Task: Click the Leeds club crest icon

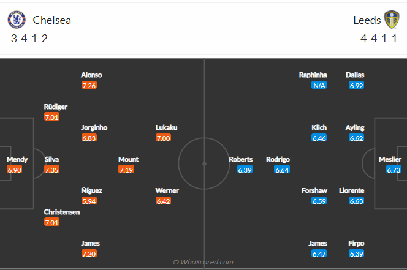Action: tap(392, 20)
